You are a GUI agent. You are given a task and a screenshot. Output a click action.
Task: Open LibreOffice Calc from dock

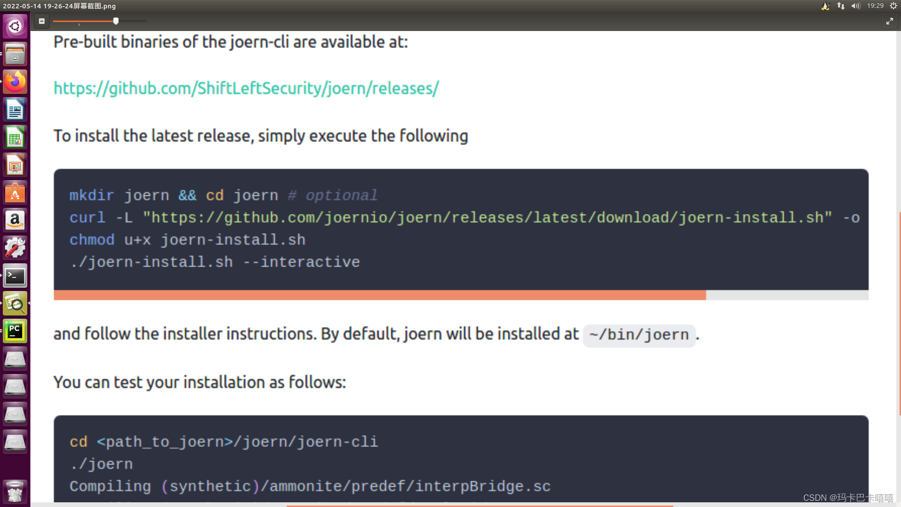15,137
